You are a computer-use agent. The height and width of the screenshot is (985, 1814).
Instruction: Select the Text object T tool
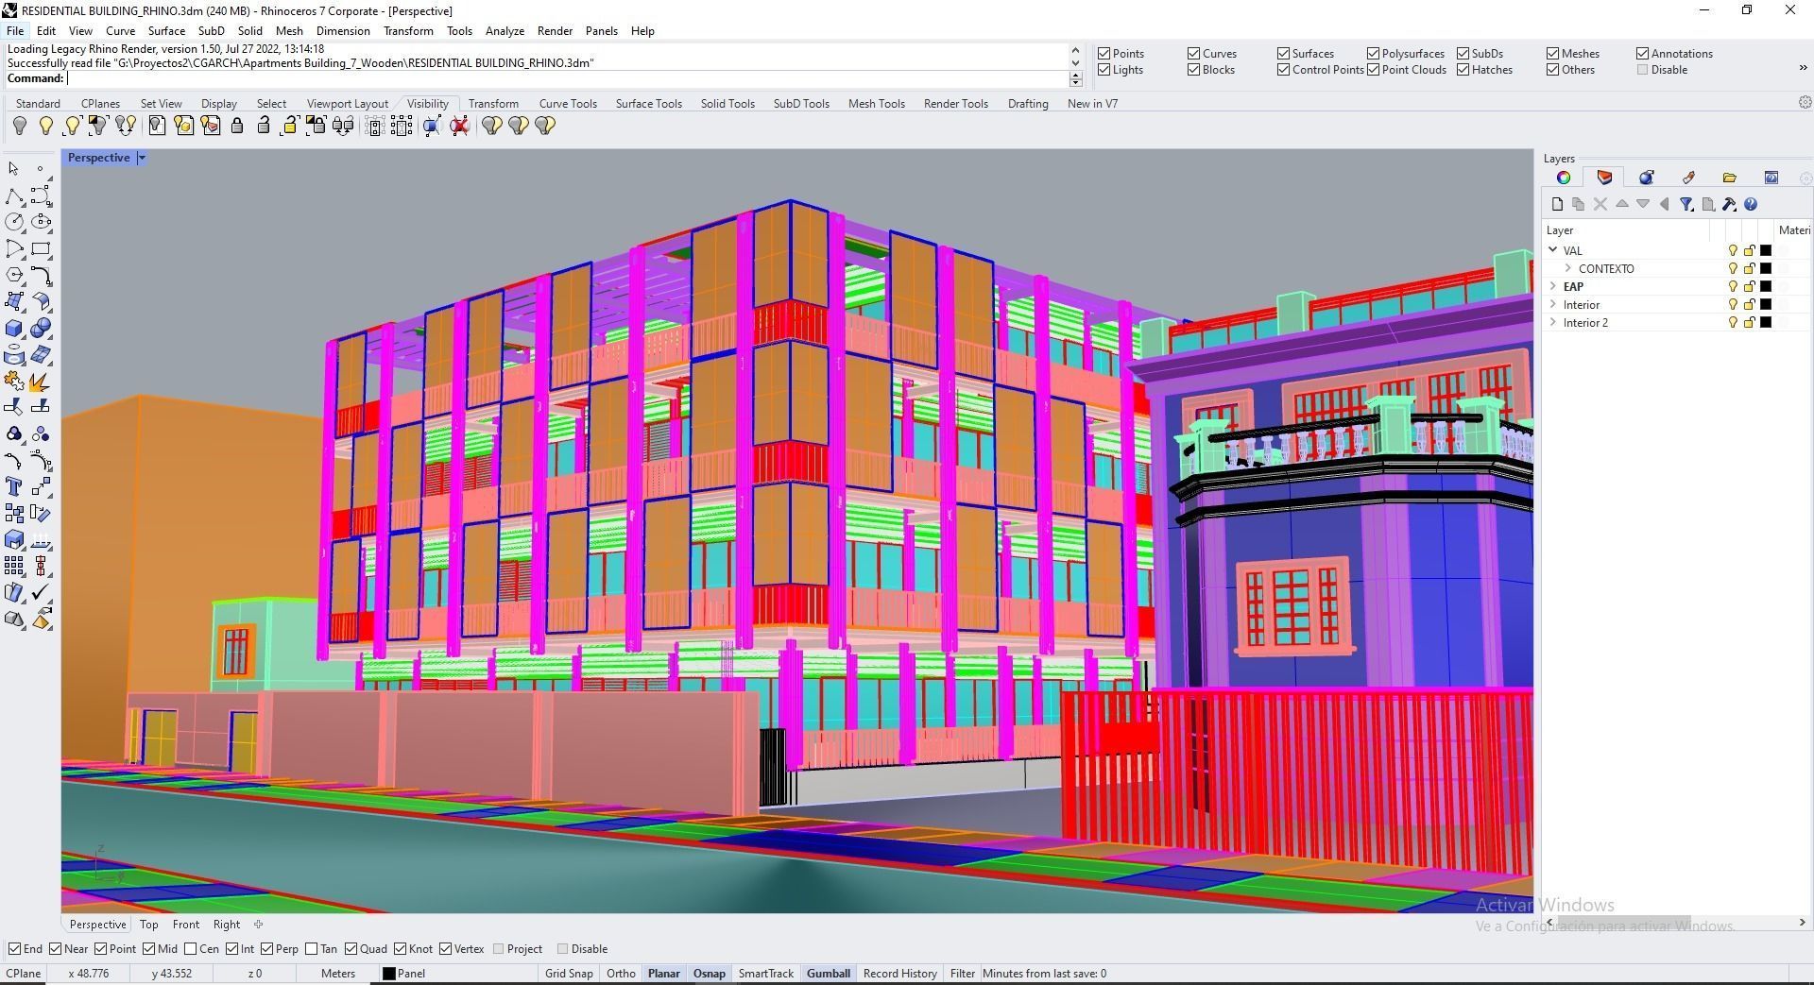[14, 487]
